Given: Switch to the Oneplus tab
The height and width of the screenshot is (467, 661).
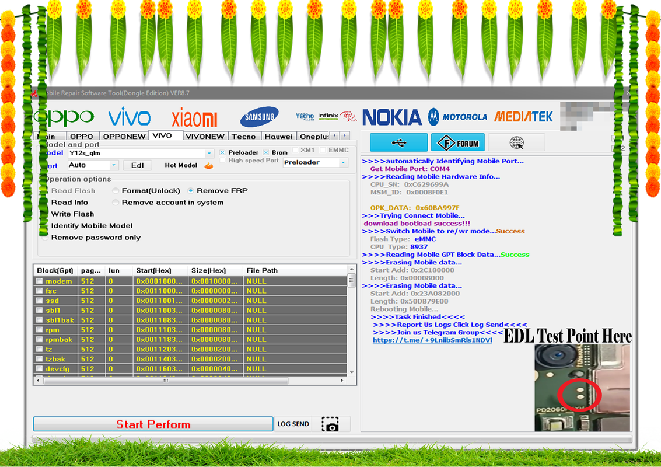Looking at the screenshot, I should click(x=314, y=136).
